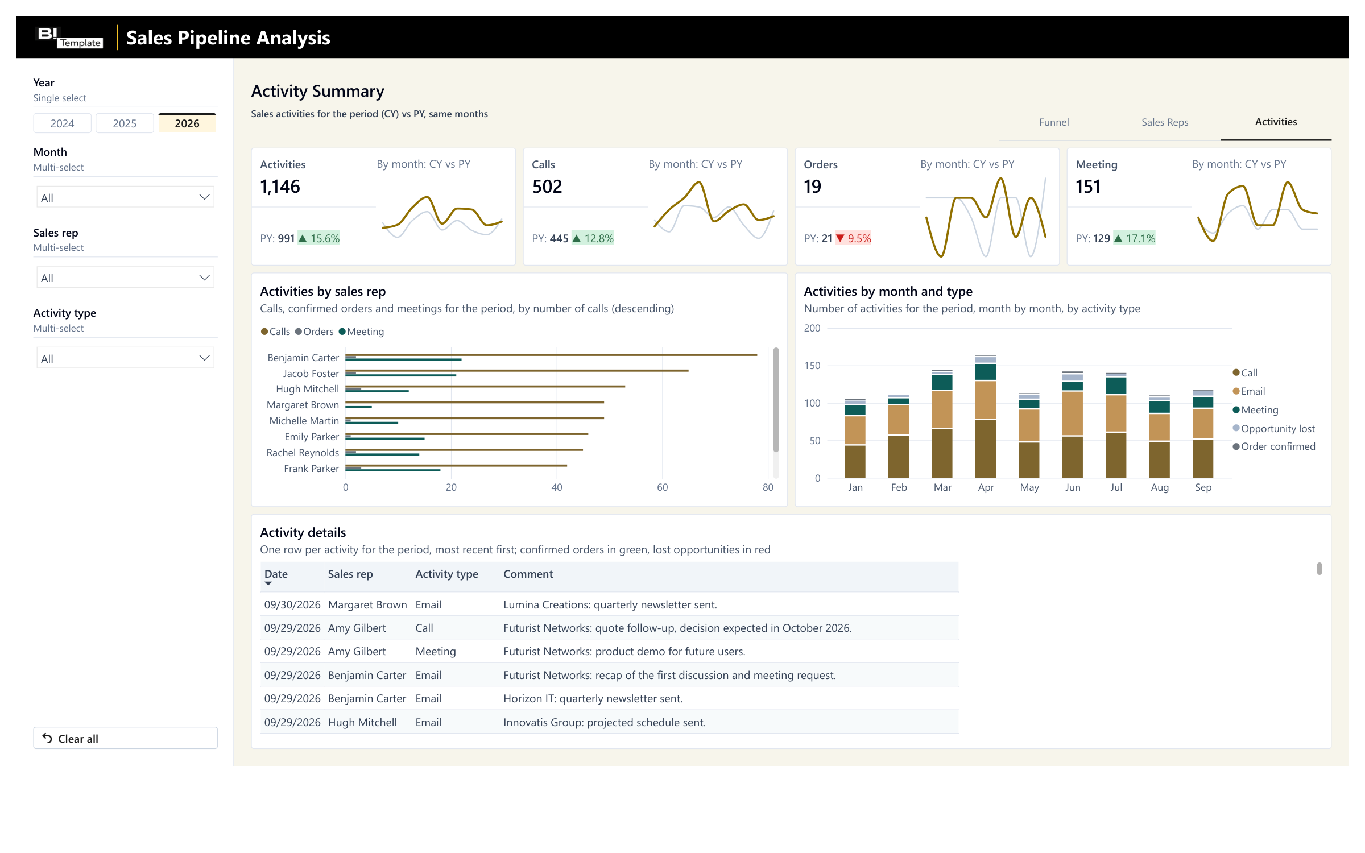
Task: Click the Activity details table scrollbar
Action: click(x=1319, y=569)
